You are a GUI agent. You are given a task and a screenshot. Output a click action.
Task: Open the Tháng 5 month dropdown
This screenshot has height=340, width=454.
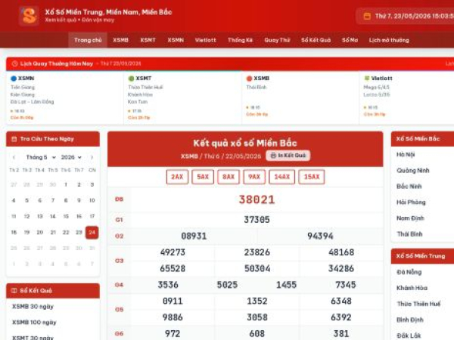41,157
